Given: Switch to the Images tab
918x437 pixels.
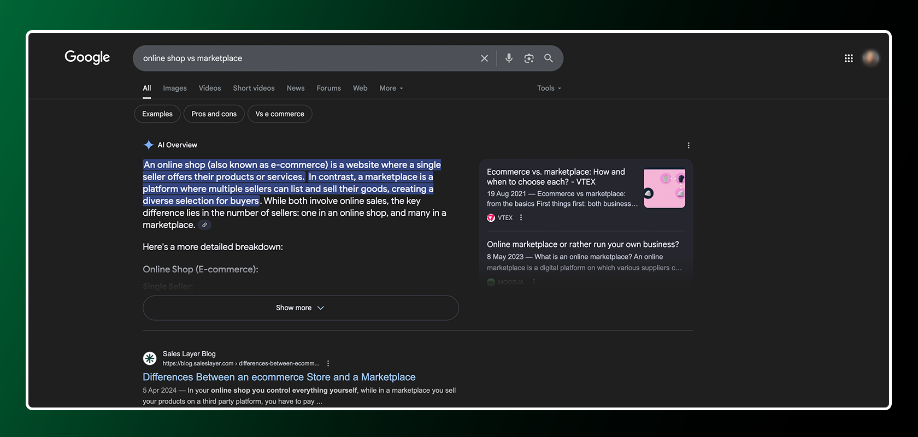Looking at the screenshot, I should 175,88.
